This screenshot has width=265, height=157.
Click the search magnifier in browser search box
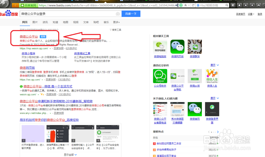coord(227,5)
